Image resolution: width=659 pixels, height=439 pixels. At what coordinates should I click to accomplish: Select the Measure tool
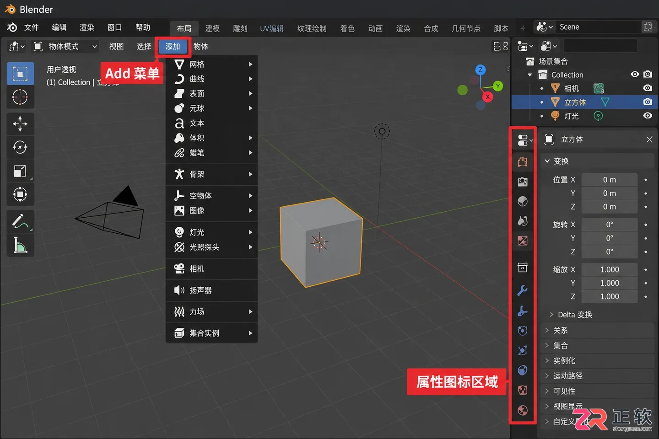[20, 245]
